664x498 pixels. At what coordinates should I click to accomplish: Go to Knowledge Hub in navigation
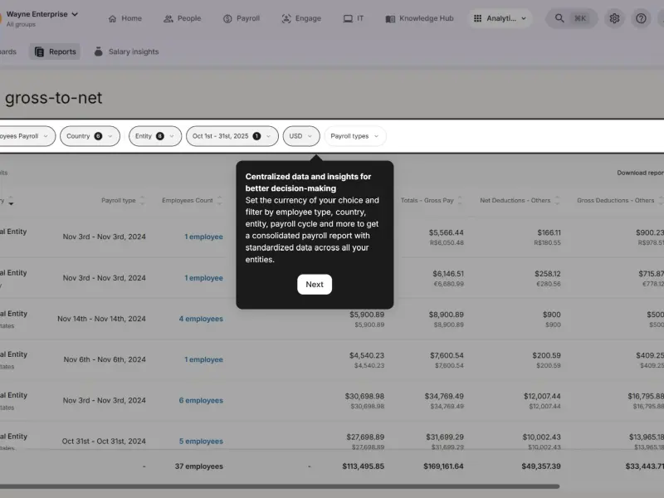point(419,18)
